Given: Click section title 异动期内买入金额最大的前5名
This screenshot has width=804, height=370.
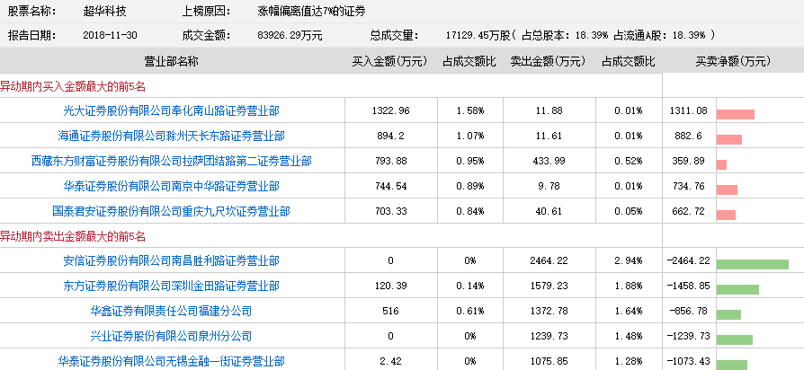Looking at the screenshot, I should click(73, 87).
